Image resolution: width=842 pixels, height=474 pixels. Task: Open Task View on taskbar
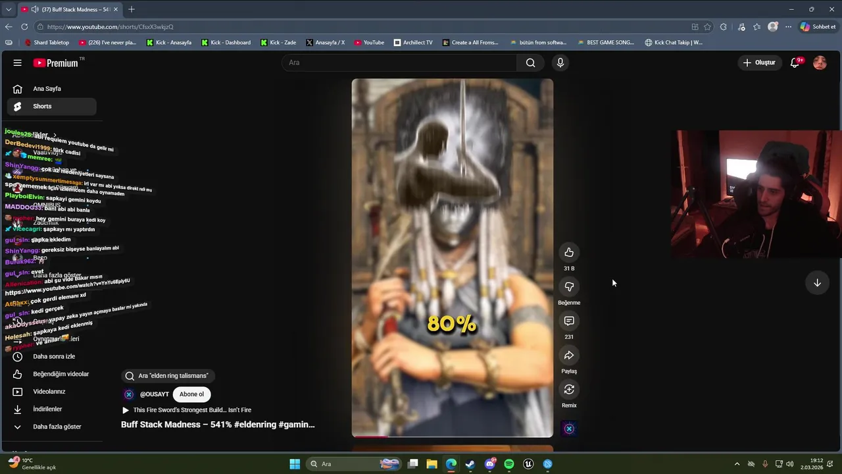412,464
